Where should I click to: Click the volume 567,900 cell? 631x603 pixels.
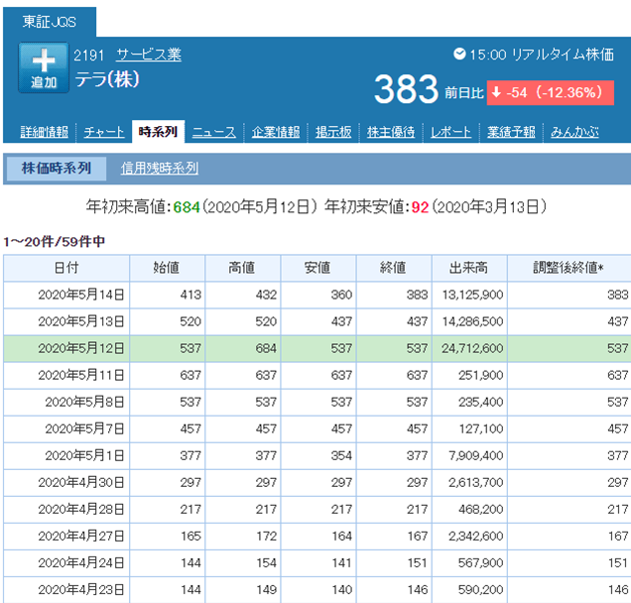469,563
